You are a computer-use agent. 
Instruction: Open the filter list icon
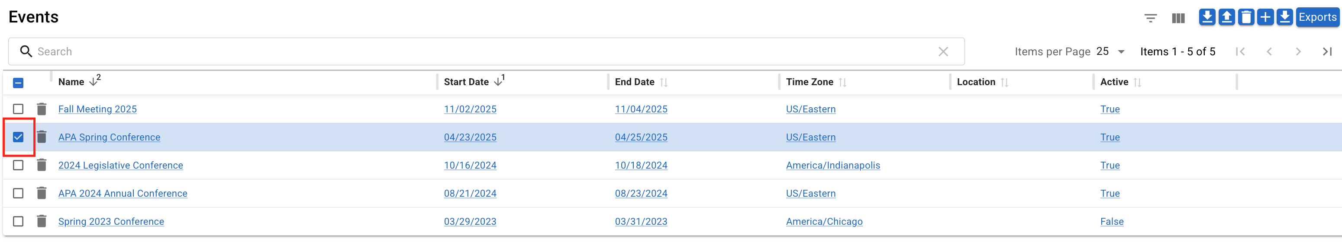pyautogui.click(x=1150, y=18)
